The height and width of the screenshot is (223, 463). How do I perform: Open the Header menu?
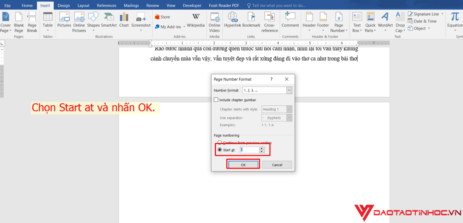click(x=309, y=22)
